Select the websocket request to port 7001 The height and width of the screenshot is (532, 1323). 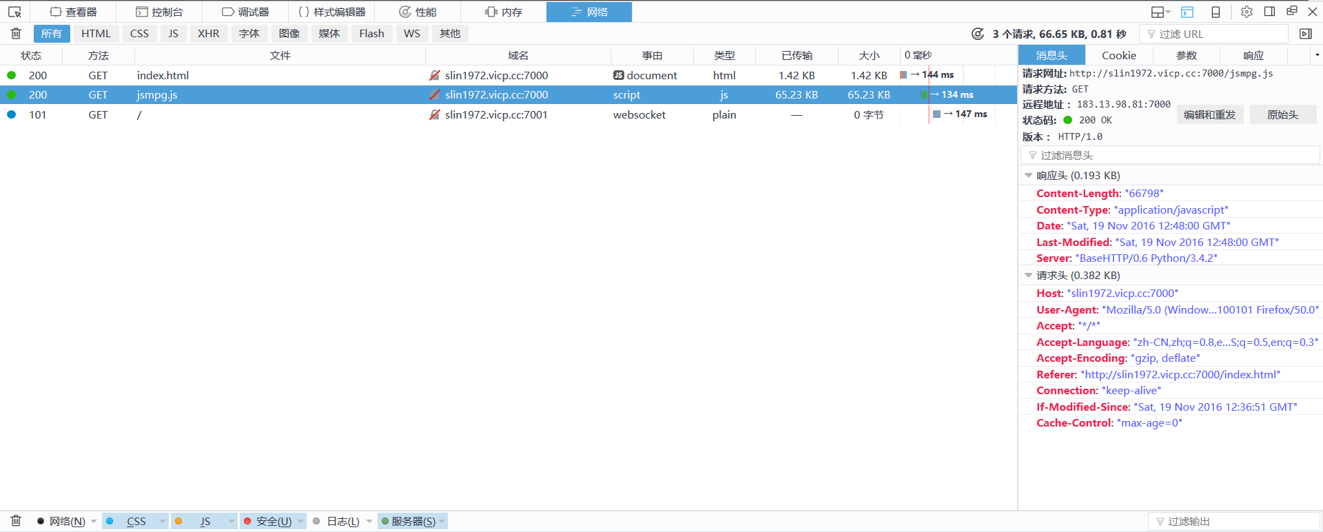click(x=509, y=114)
